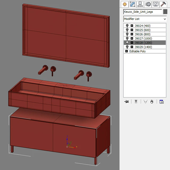Toggle lightbulb for 39028 (1200) modifier
Viewport: 170px width, 170px height.
click(127, 42)
